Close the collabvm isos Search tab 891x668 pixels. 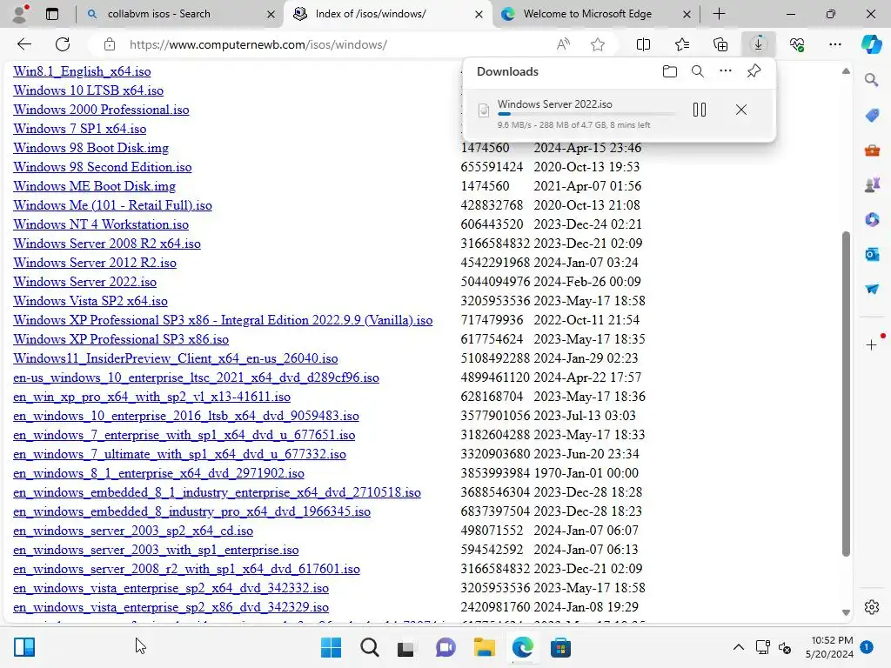pyautogui.click(x=271, y=14)
